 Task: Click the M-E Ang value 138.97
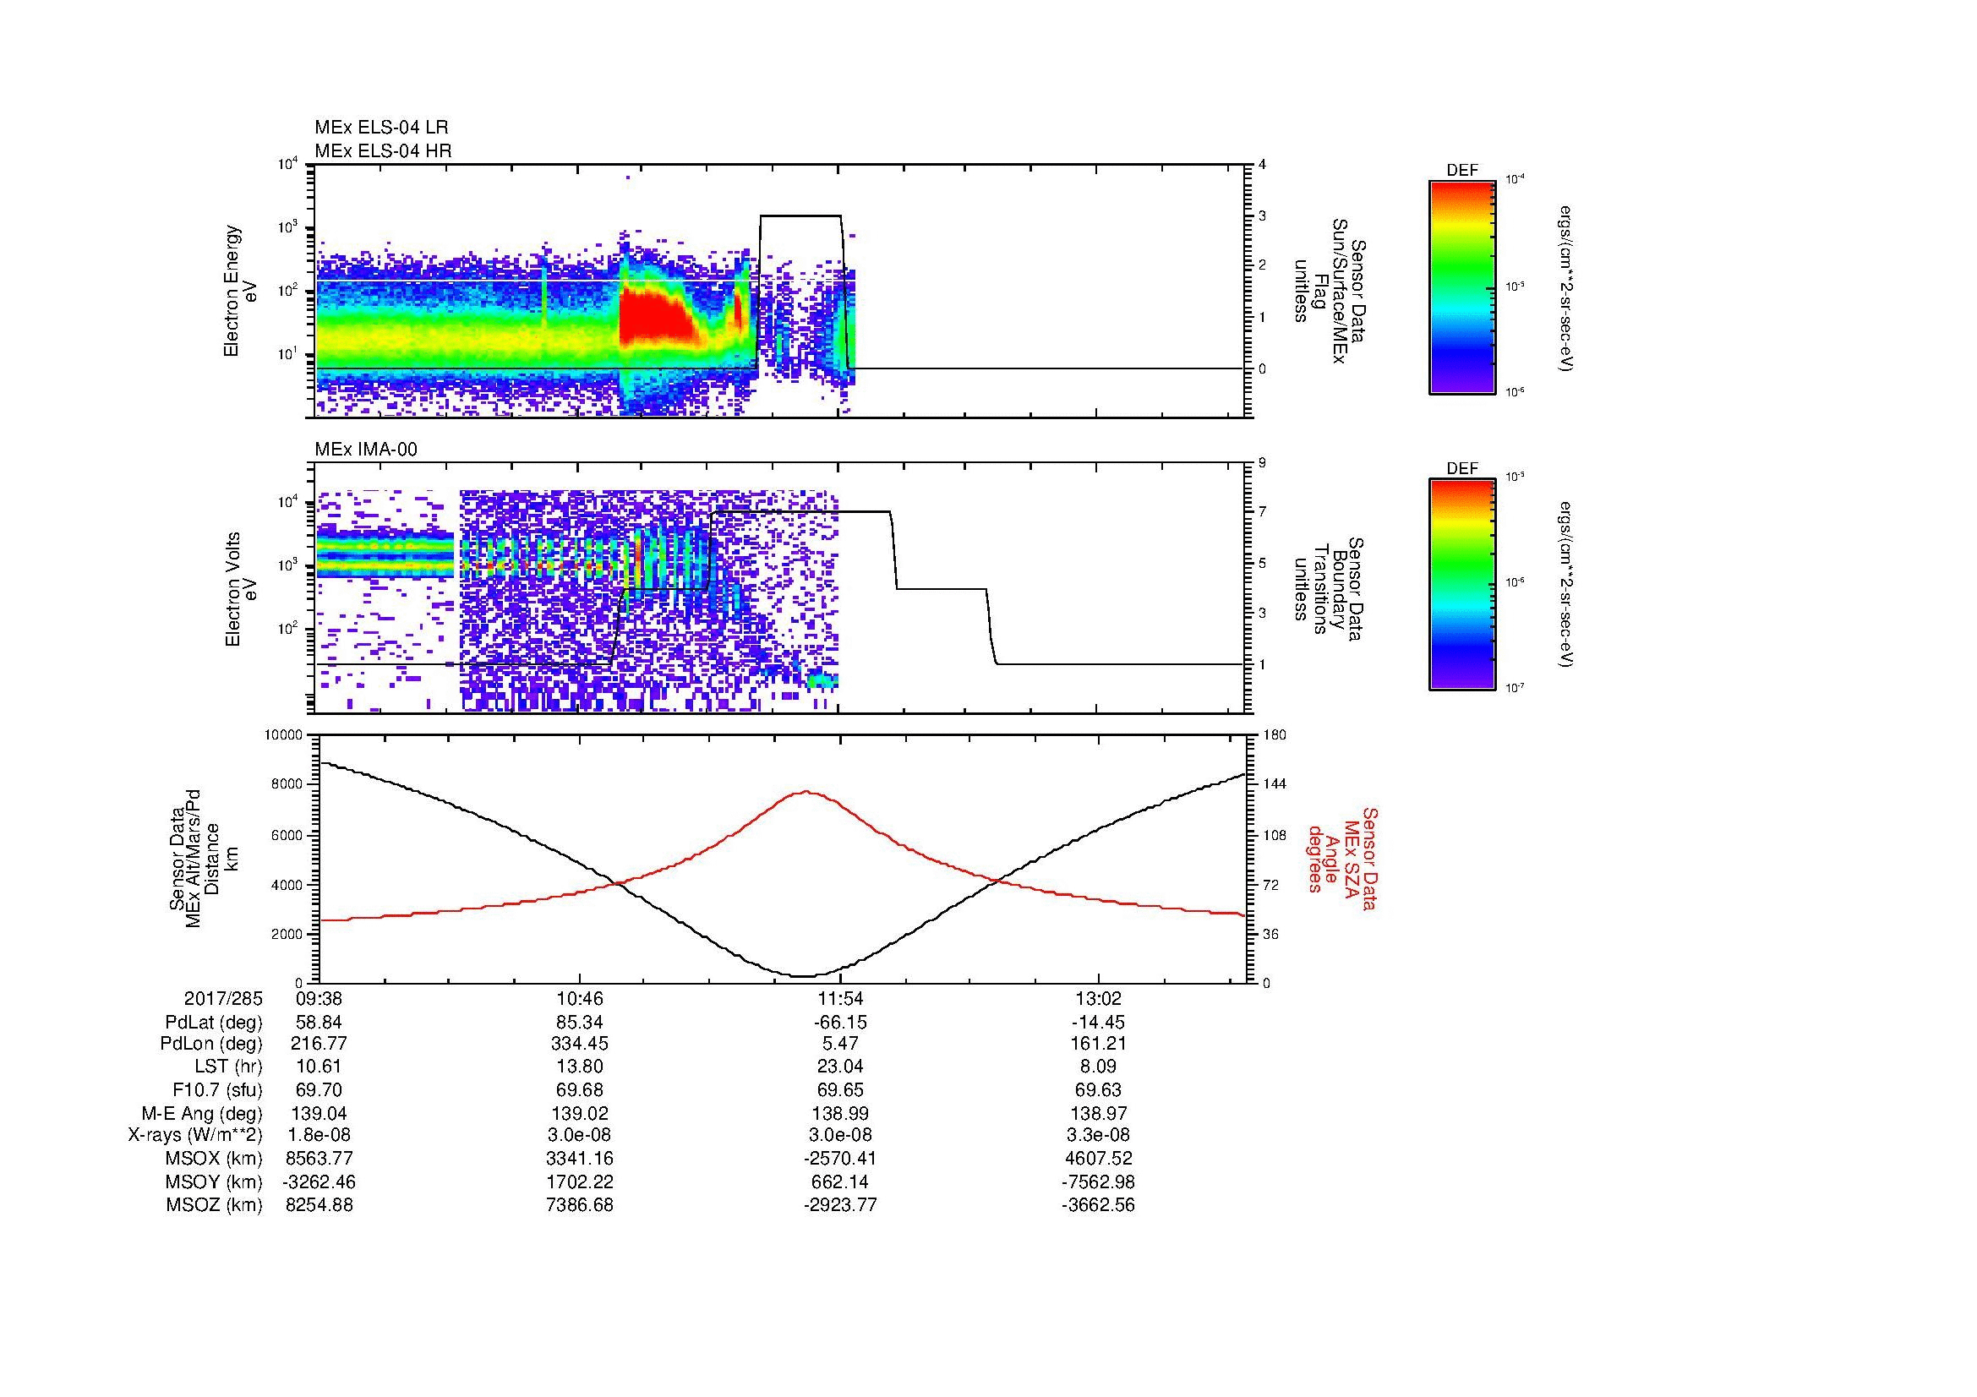click(1099, 1113)
